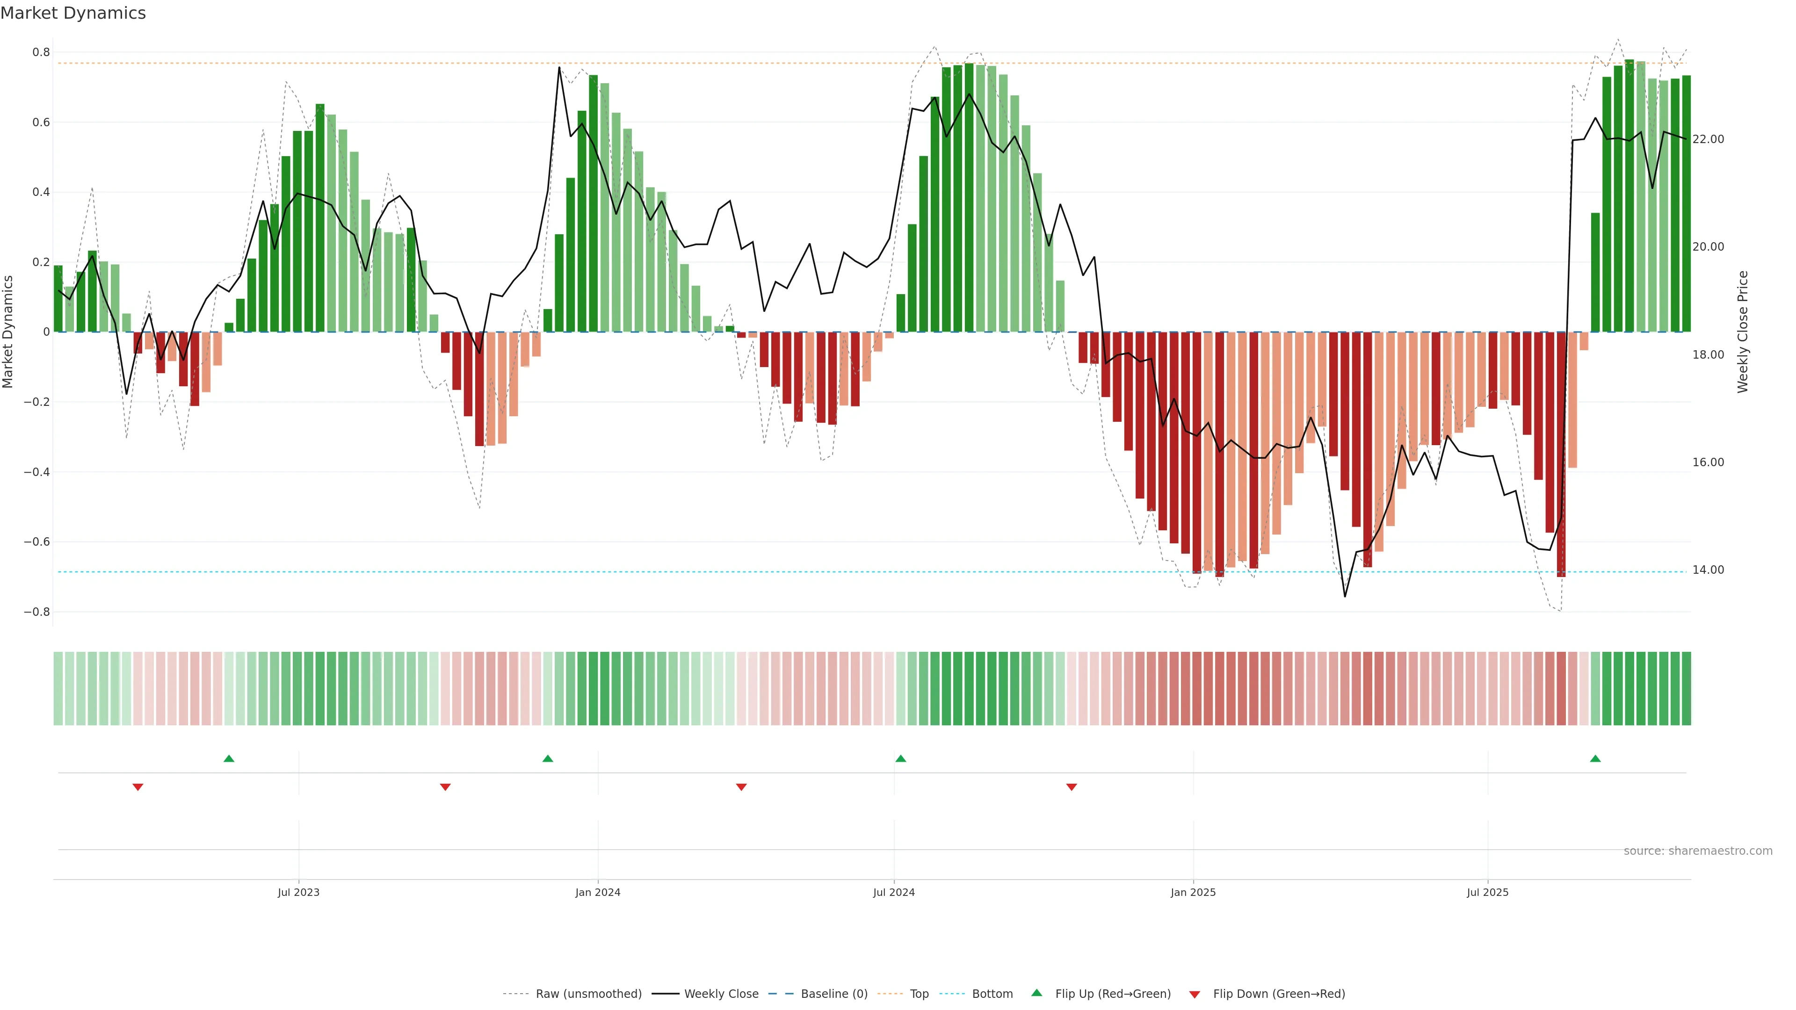Click the flip-up triangle near Jul 2024
This screenshot has height=1010, width=1796.
(900, 758)
